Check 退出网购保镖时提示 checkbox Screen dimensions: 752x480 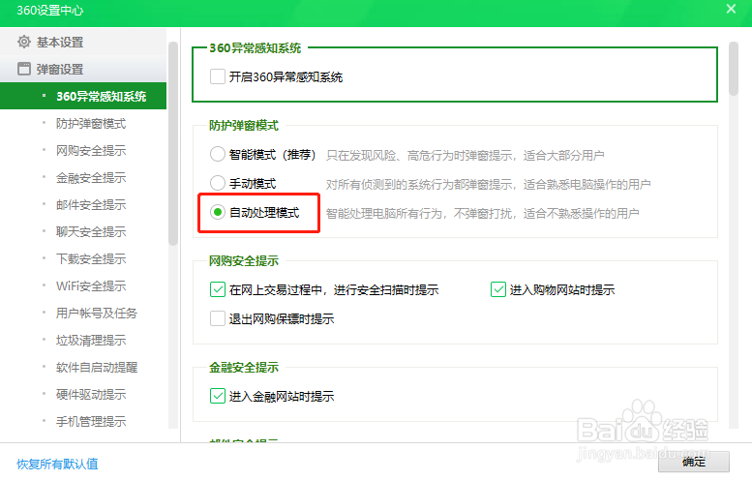pos(217,318)
